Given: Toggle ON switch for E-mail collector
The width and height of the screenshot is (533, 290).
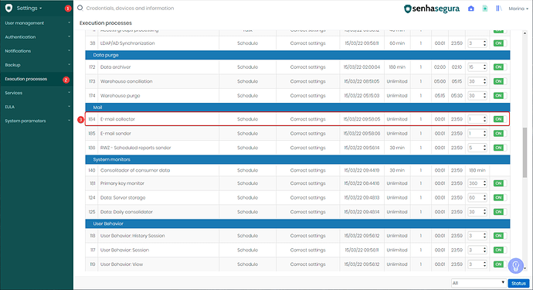Looking at the screenshot, I should pos(500,119).
